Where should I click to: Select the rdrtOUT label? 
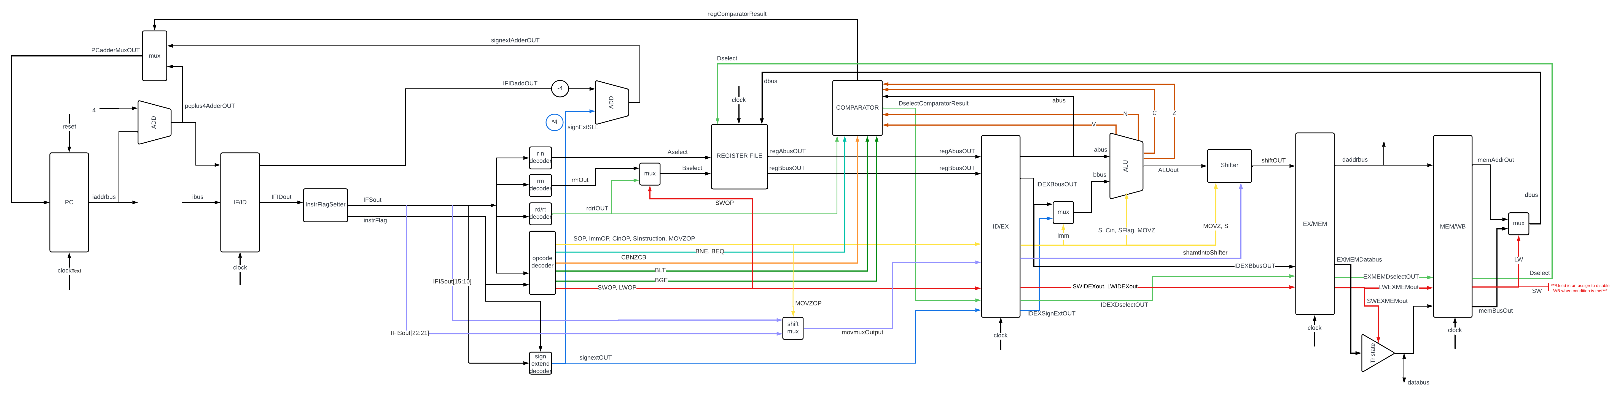[x=597, y=208]
